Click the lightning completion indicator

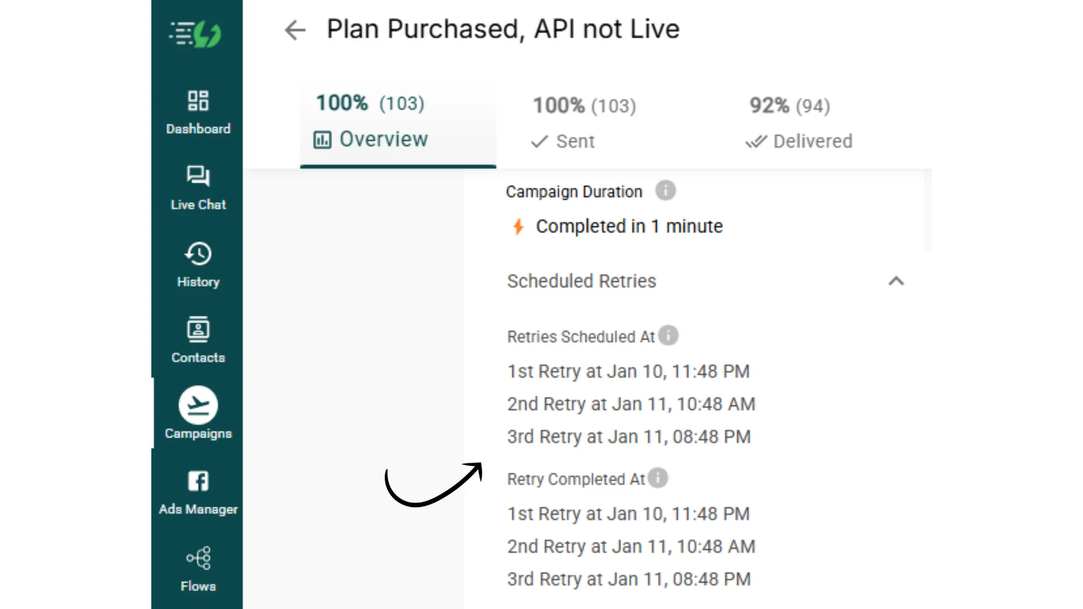(x=518, y=227)
